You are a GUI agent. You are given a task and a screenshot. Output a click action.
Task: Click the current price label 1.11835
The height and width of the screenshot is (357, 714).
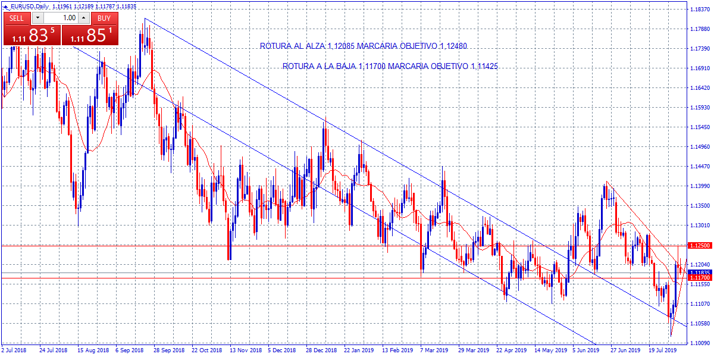click(697, 273)
